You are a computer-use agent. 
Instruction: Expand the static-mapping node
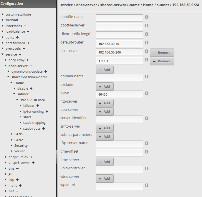click(20, 123)
